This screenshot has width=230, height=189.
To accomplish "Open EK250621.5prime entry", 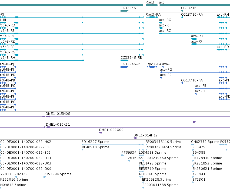I will pyautogui.click(x=207, y=169).
